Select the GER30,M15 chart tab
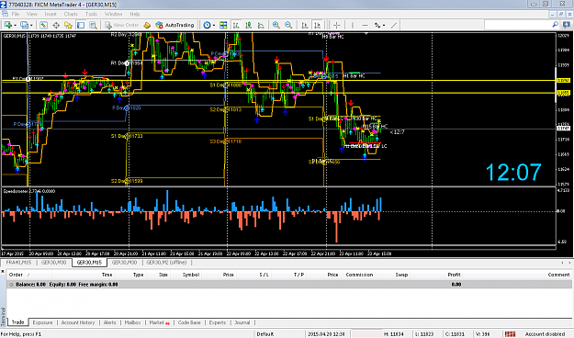574x338 pixels. pyautogui.click(x=89, y=263)
